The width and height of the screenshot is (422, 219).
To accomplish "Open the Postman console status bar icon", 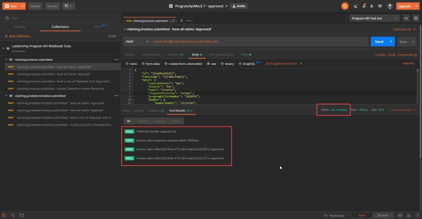I will click(x=22, y=215).
